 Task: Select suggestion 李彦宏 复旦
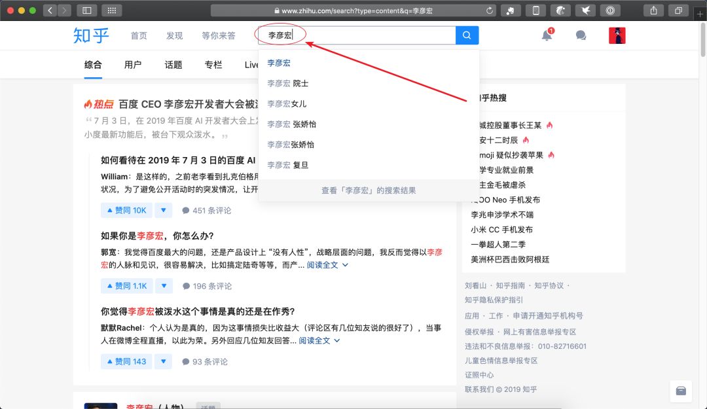click(369, 165)
